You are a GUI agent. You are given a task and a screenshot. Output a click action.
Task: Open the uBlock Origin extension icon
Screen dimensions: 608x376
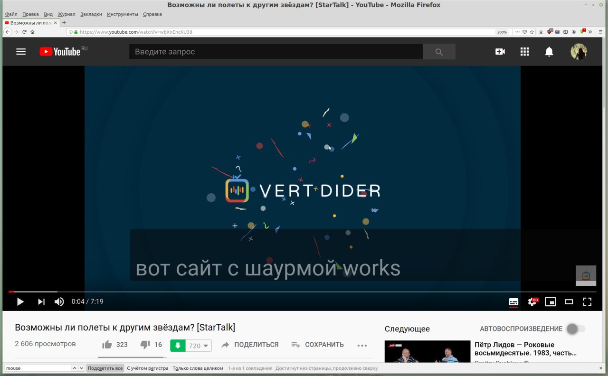[550, 32]
